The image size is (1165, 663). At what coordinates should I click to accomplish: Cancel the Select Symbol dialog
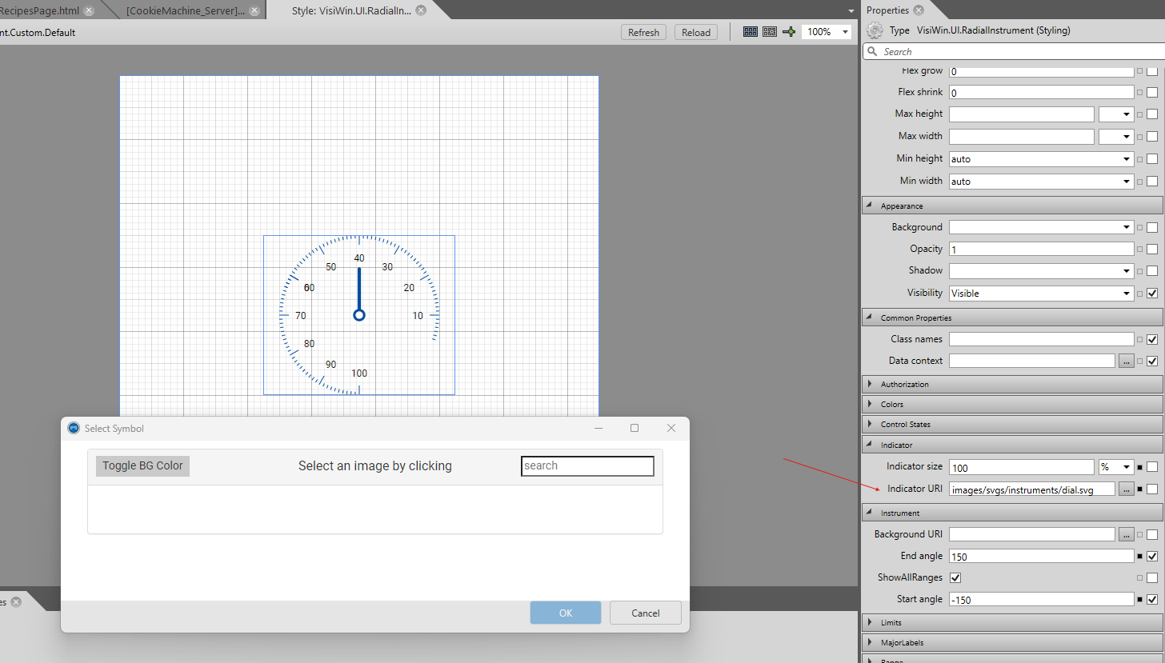pos(645,613)
